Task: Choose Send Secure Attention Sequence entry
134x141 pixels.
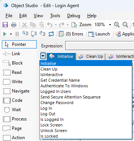Action: (86, 97)
